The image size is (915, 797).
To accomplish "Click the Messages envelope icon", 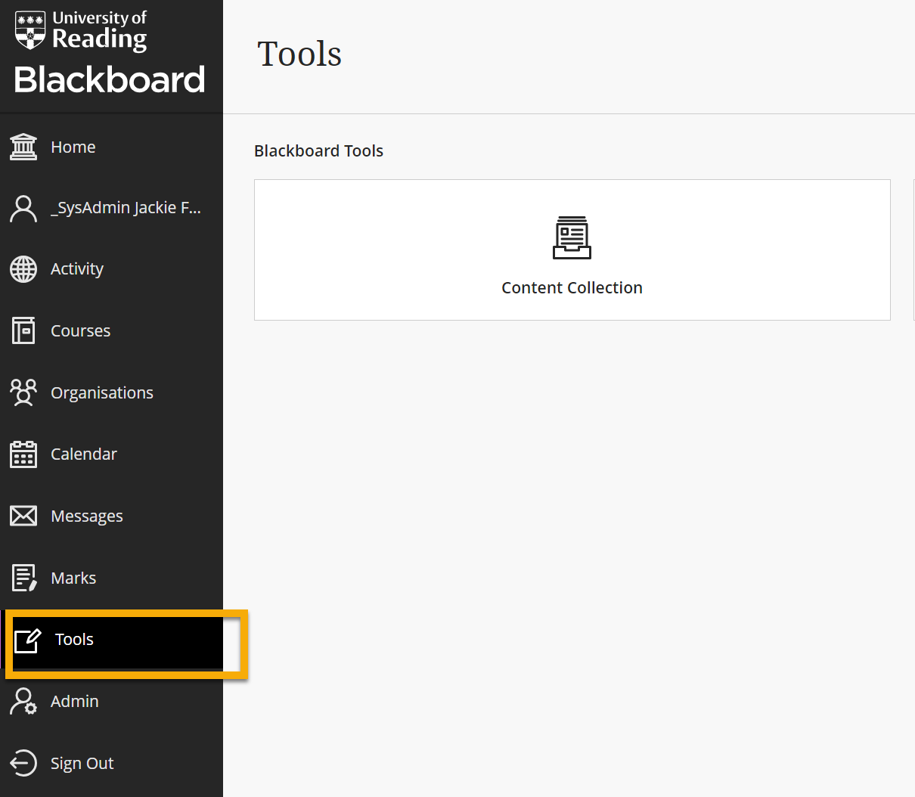I will click(x=23, y=516).
